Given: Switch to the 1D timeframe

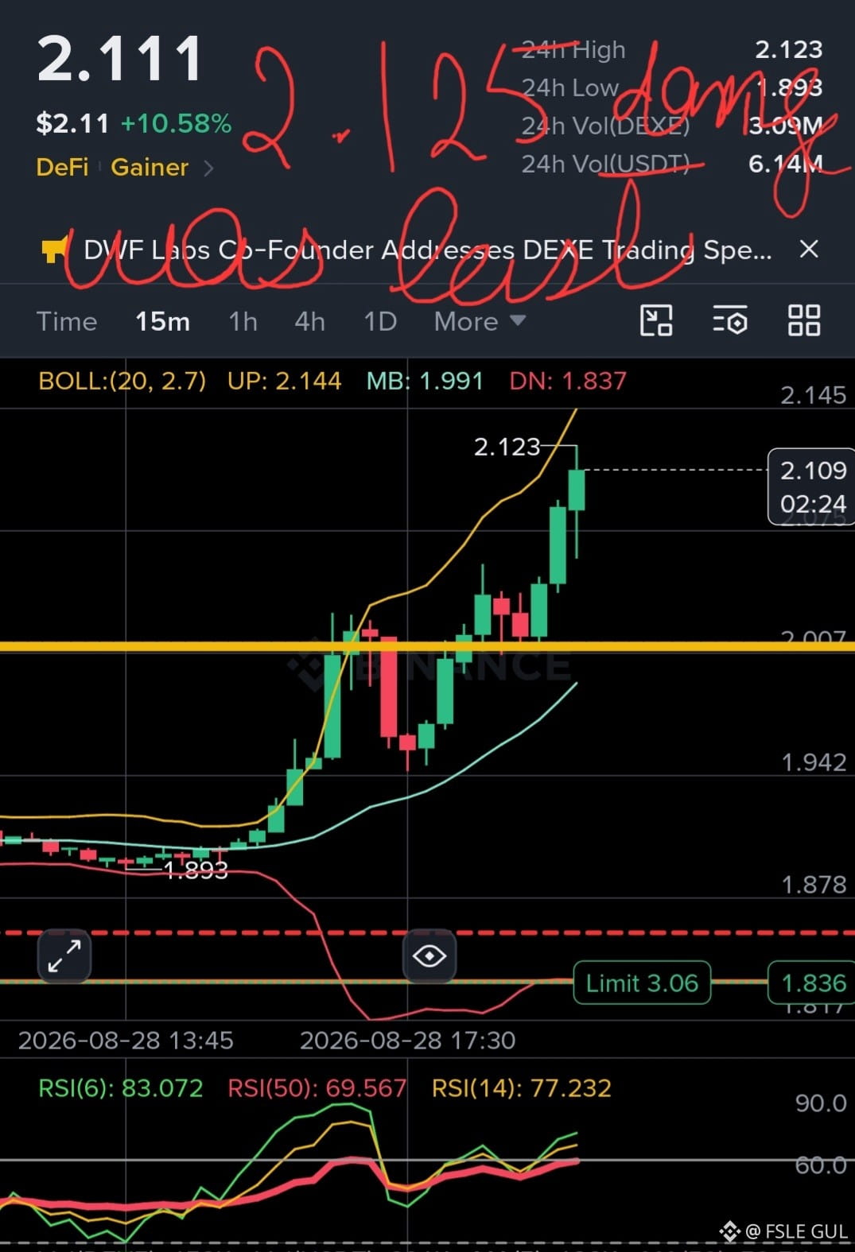Looking at the screenshot, I should [380, 322].
